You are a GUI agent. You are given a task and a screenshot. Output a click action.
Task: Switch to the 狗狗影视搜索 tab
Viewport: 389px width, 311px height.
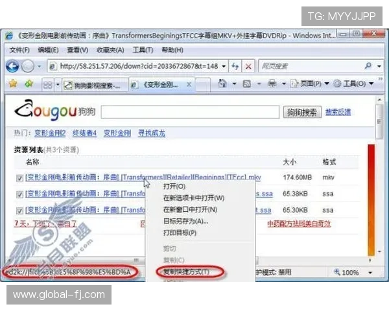point(95,86)
